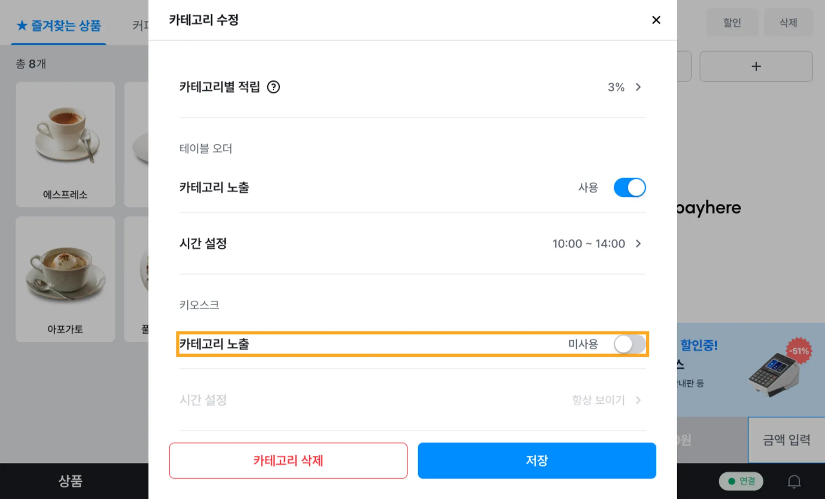Open the 3% 카테고리별 적립 chevron

tap(638, 87)
